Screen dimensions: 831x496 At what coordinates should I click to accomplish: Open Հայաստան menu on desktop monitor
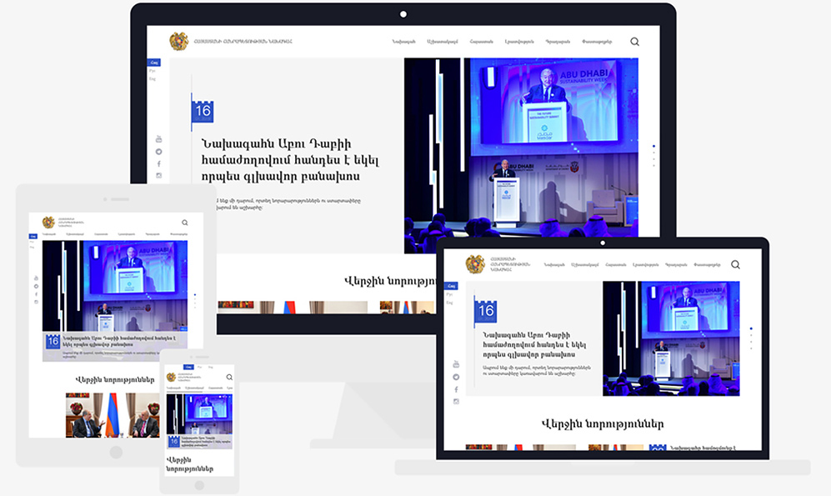[x=481, y=42]
